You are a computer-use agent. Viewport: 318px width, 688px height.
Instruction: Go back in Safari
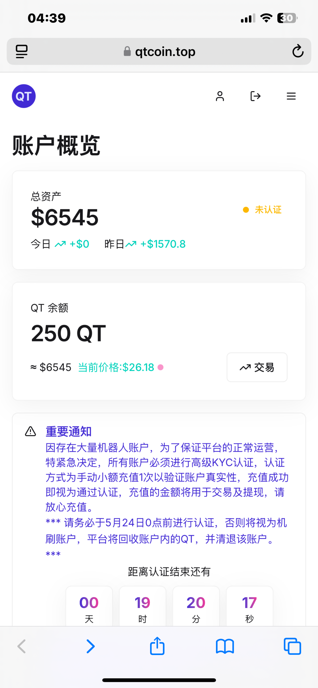(x=22, y=646)
